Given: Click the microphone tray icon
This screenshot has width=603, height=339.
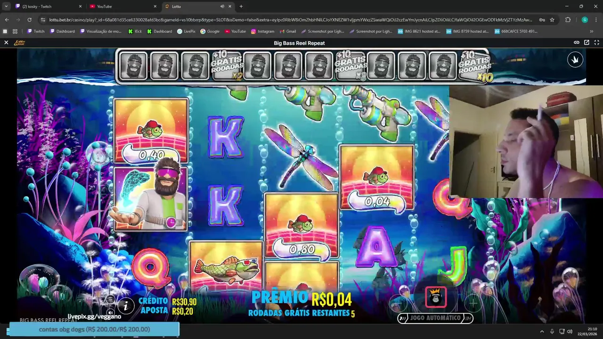Looking at the screenshot, I should [552, 331].
